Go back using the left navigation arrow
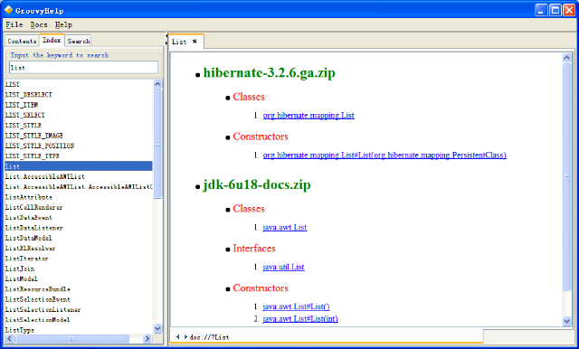 177,337
